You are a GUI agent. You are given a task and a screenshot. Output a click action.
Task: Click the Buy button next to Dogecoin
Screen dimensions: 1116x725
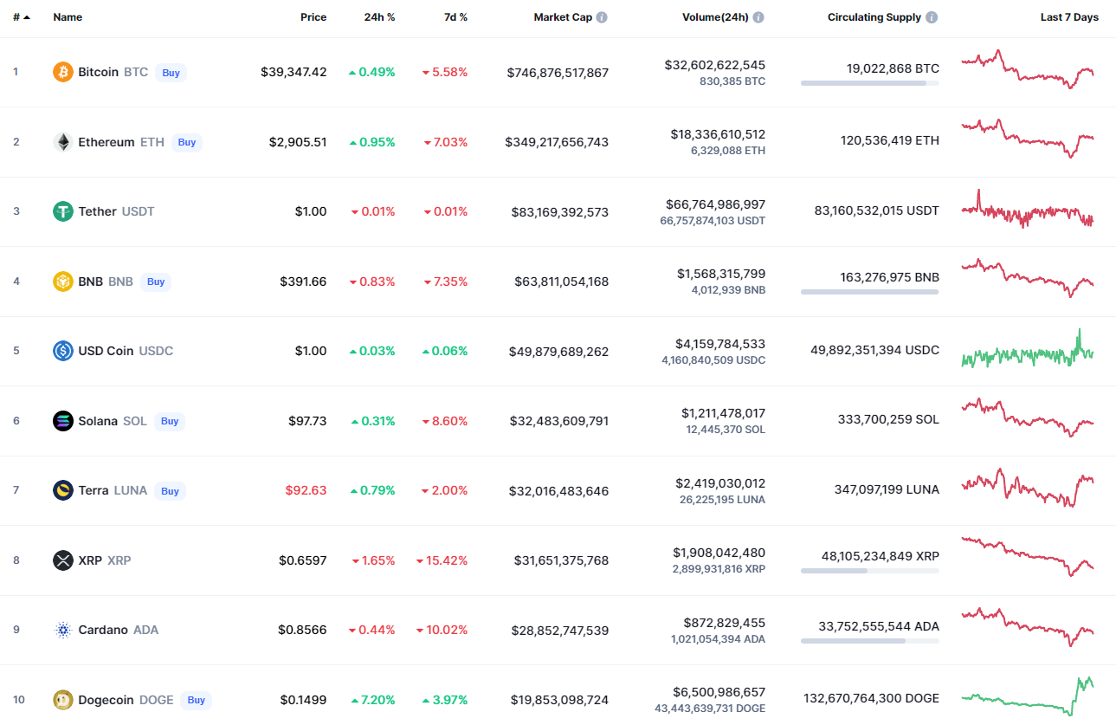click(x=197, y=700)
